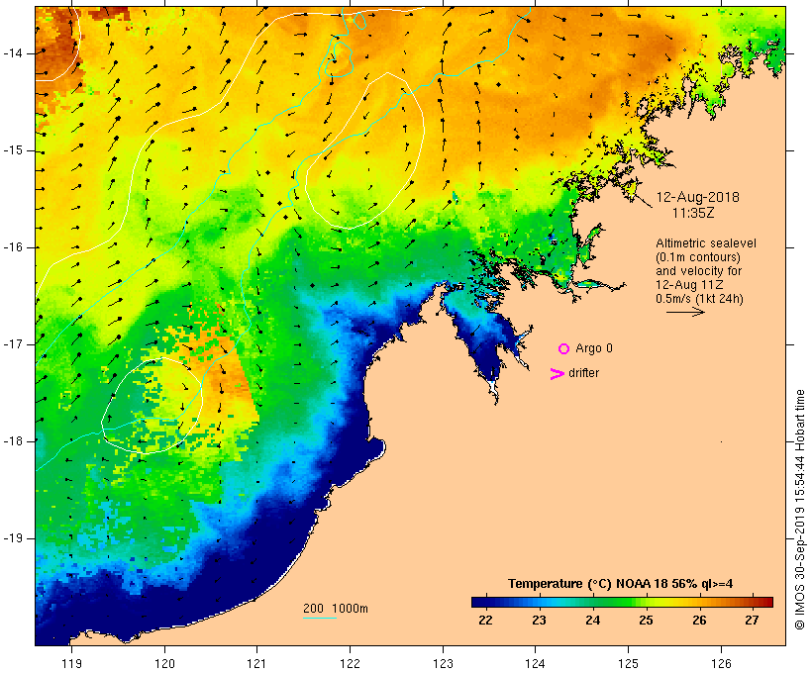The width and height of the screenshot is (812, 673).
Task: Click the velocity scale arrow in legend
Action: pos(685,312)
